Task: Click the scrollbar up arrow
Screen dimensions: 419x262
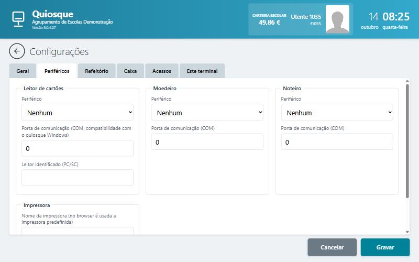Action: click(407, 81)
